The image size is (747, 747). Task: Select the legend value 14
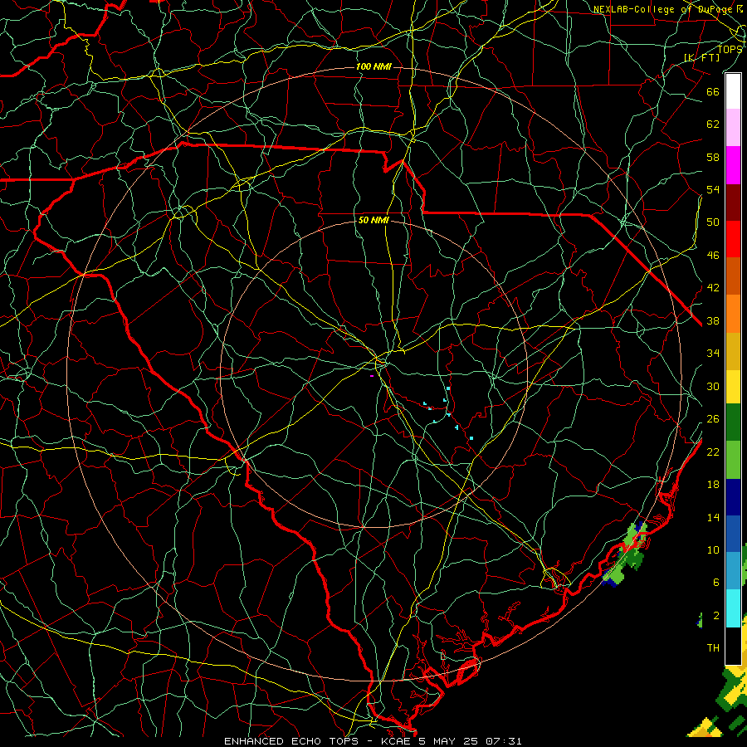pyautogui.click(x=713, y=517)
